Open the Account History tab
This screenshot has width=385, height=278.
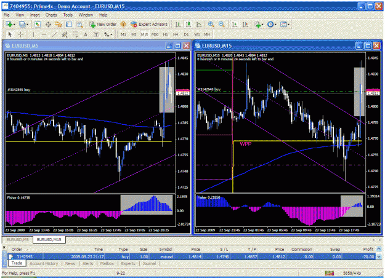click(x=44, y=263)
